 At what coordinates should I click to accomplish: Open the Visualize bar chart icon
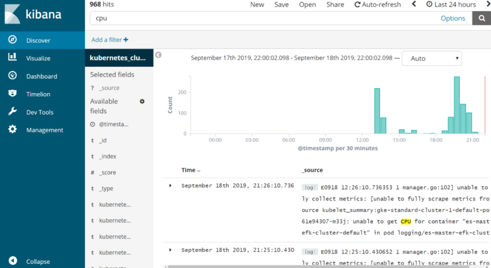(12, 57)
